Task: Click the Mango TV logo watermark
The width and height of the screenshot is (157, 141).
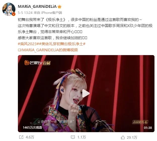Action: coord(38,63)
